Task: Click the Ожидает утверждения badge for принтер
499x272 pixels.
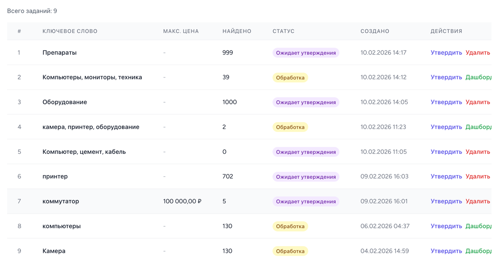Action: click(x=306, y=177)
